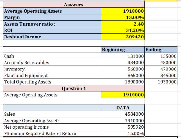Viewport: 181px width, 138px height.
Task: Select the Sales value 4584000
Action: click(123, 114)
